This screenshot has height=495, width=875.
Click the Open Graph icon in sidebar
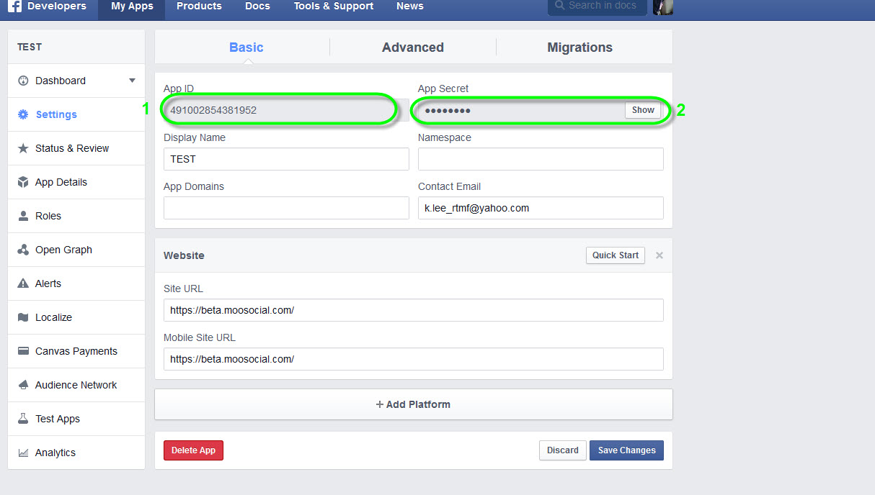point(23,250)
